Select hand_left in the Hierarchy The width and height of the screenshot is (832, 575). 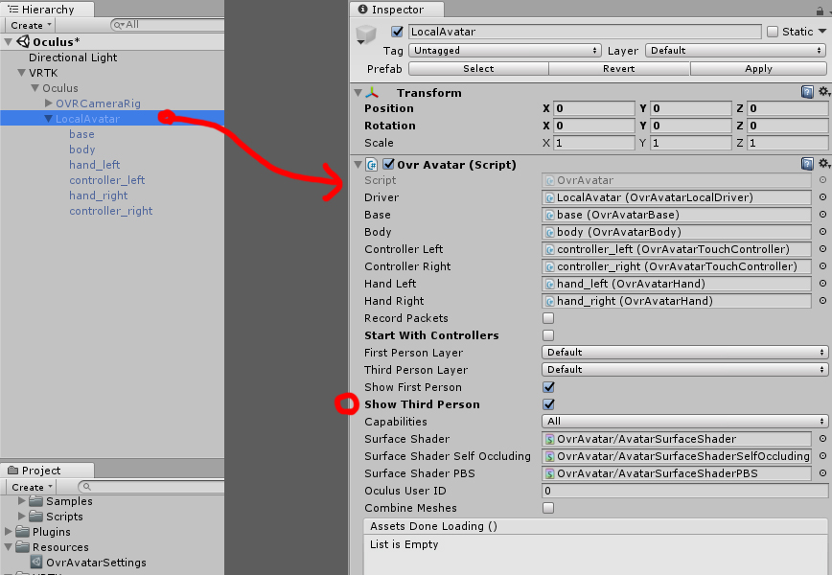95,165
